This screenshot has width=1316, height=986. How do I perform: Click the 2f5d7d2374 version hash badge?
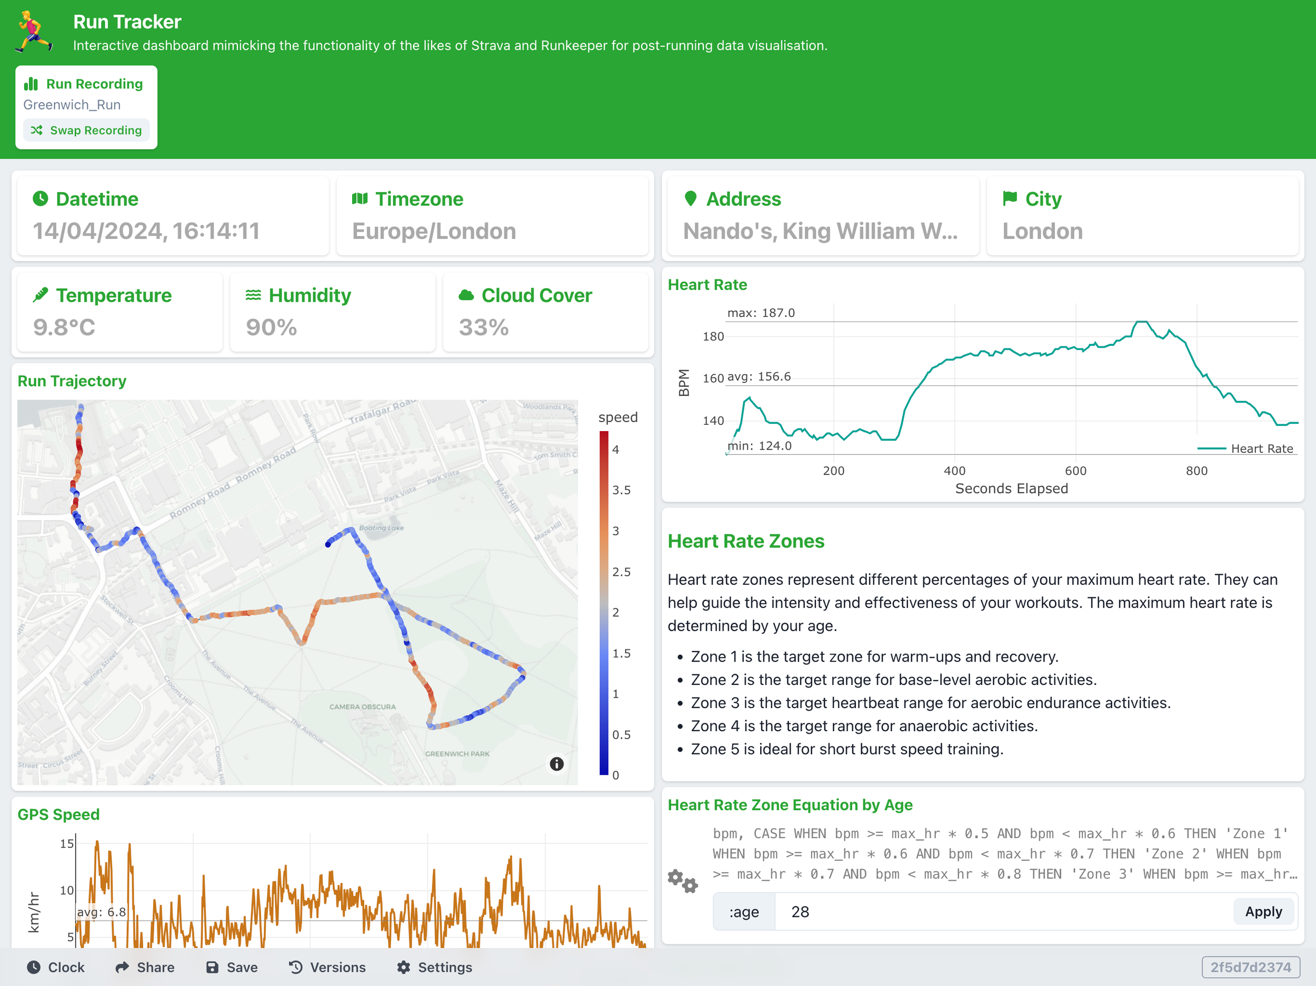pos(1250,968)
